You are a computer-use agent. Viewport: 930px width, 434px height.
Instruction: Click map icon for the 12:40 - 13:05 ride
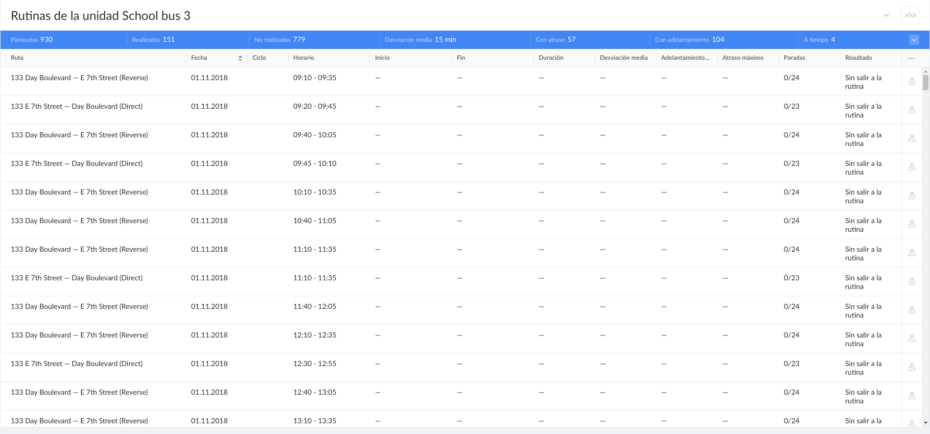[912, 396]
